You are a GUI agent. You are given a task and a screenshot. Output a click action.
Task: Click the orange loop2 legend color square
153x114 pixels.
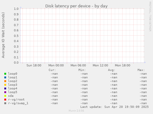5,81
